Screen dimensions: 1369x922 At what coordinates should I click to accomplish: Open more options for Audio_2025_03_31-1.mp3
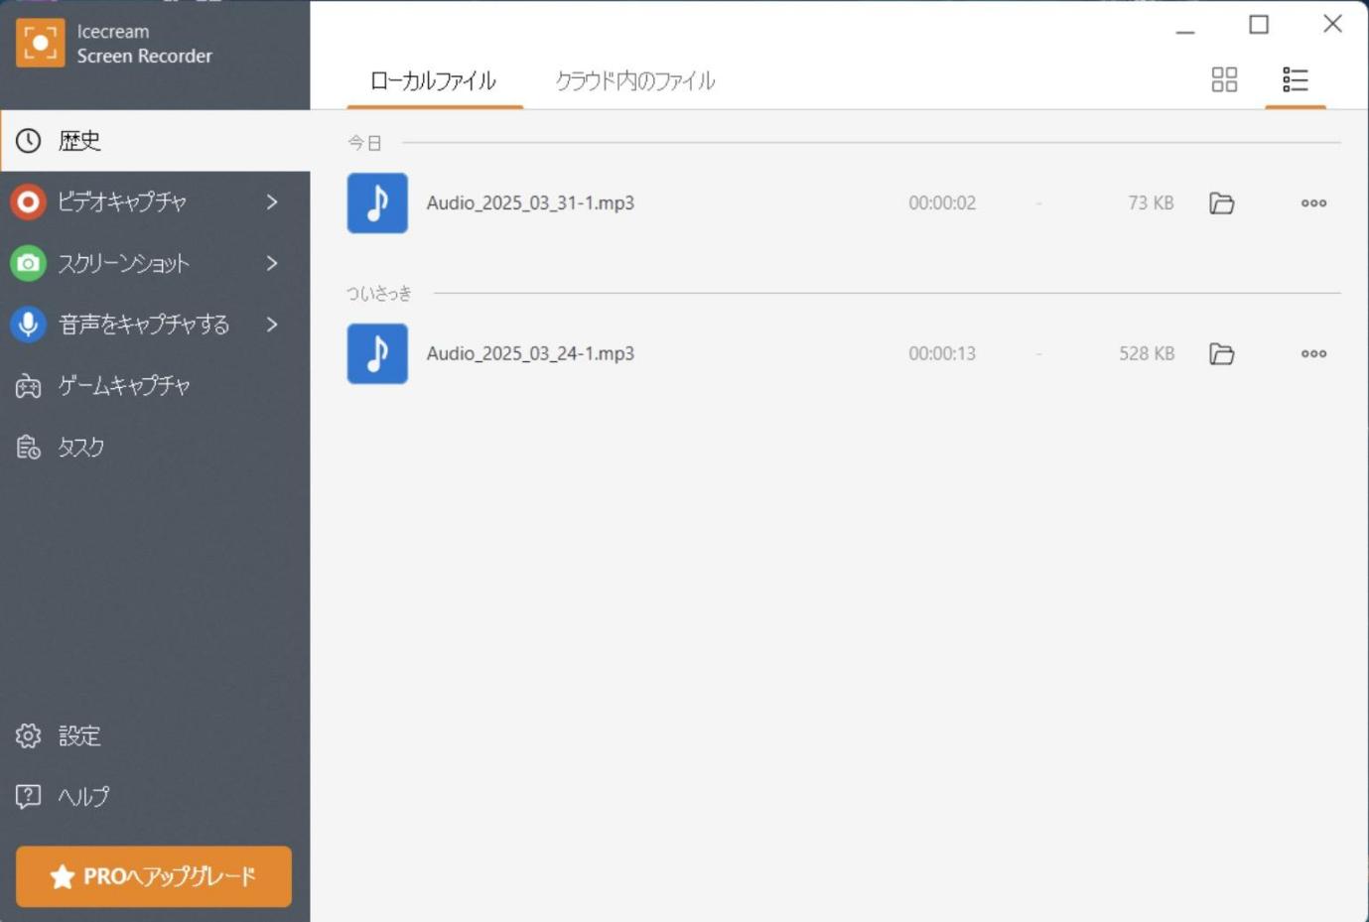[1313, 203]
